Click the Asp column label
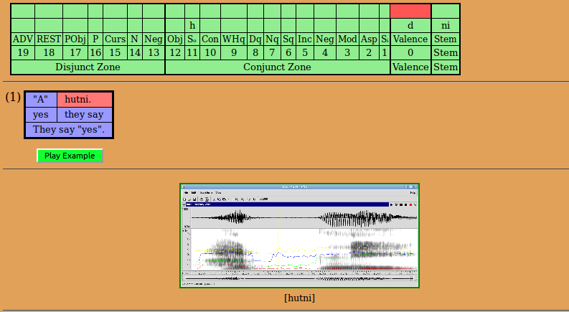Screen dimensions: 569x312 coord(369,39)
